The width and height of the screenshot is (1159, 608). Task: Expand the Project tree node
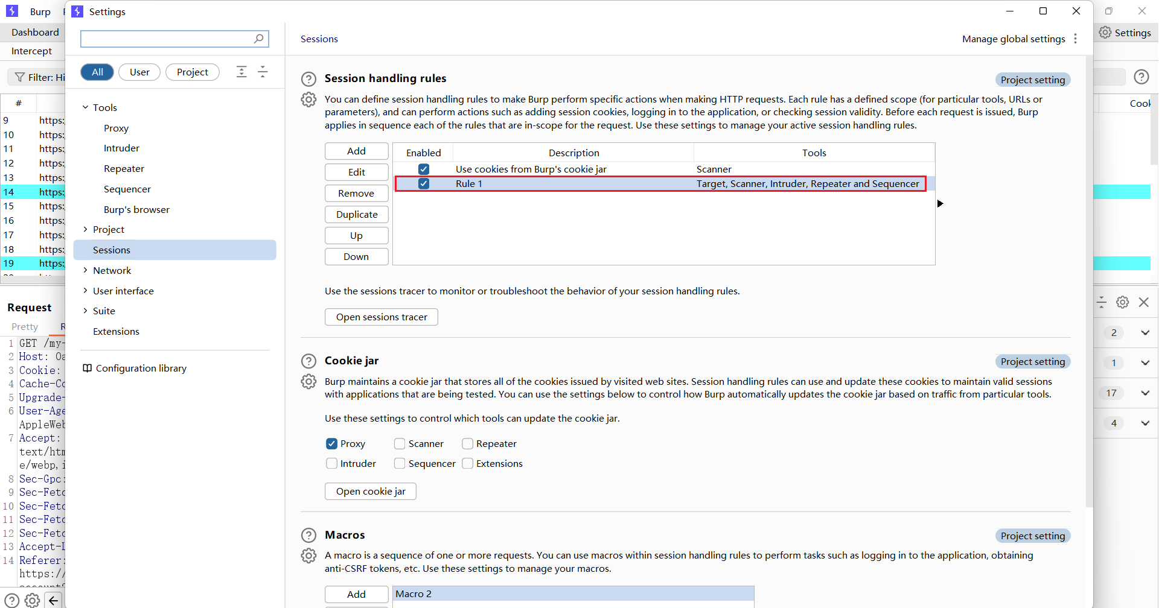coord(85,229)
